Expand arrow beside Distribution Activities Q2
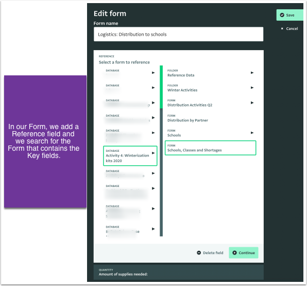 252,103
